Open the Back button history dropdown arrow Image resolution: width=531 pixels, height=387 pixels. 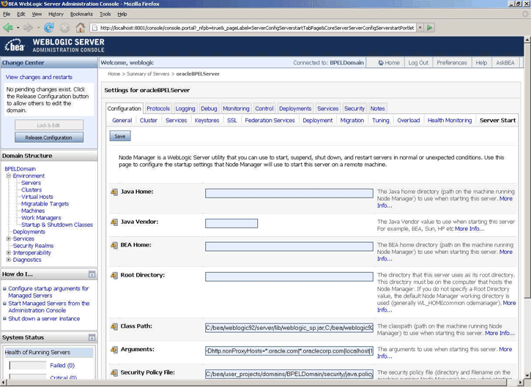18,28
